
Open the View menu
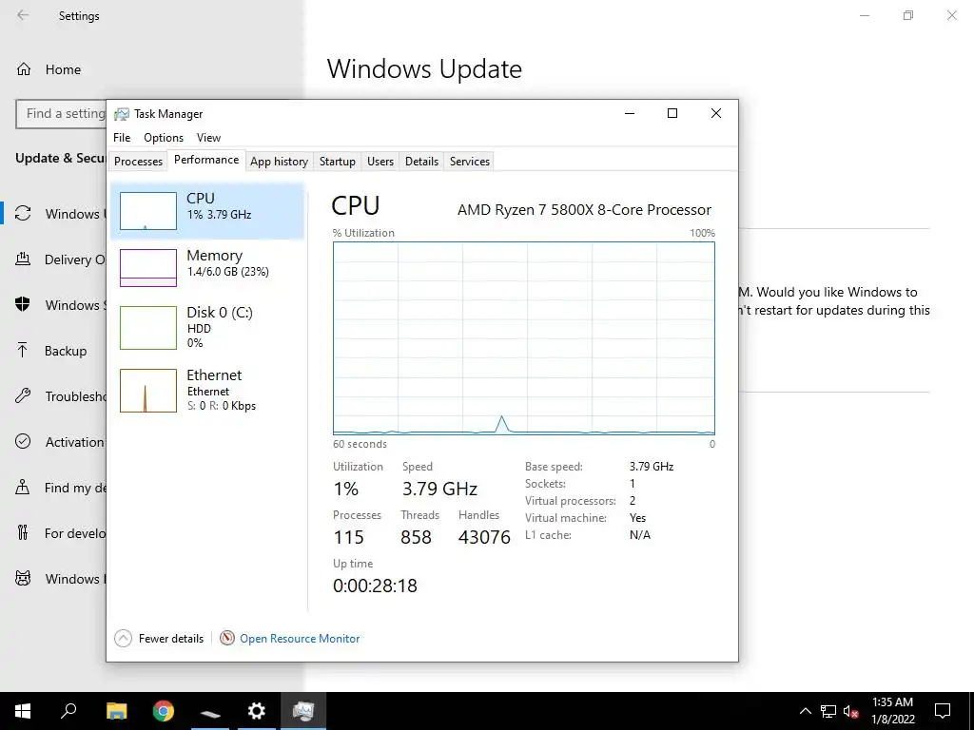click(x=208, y=138)
